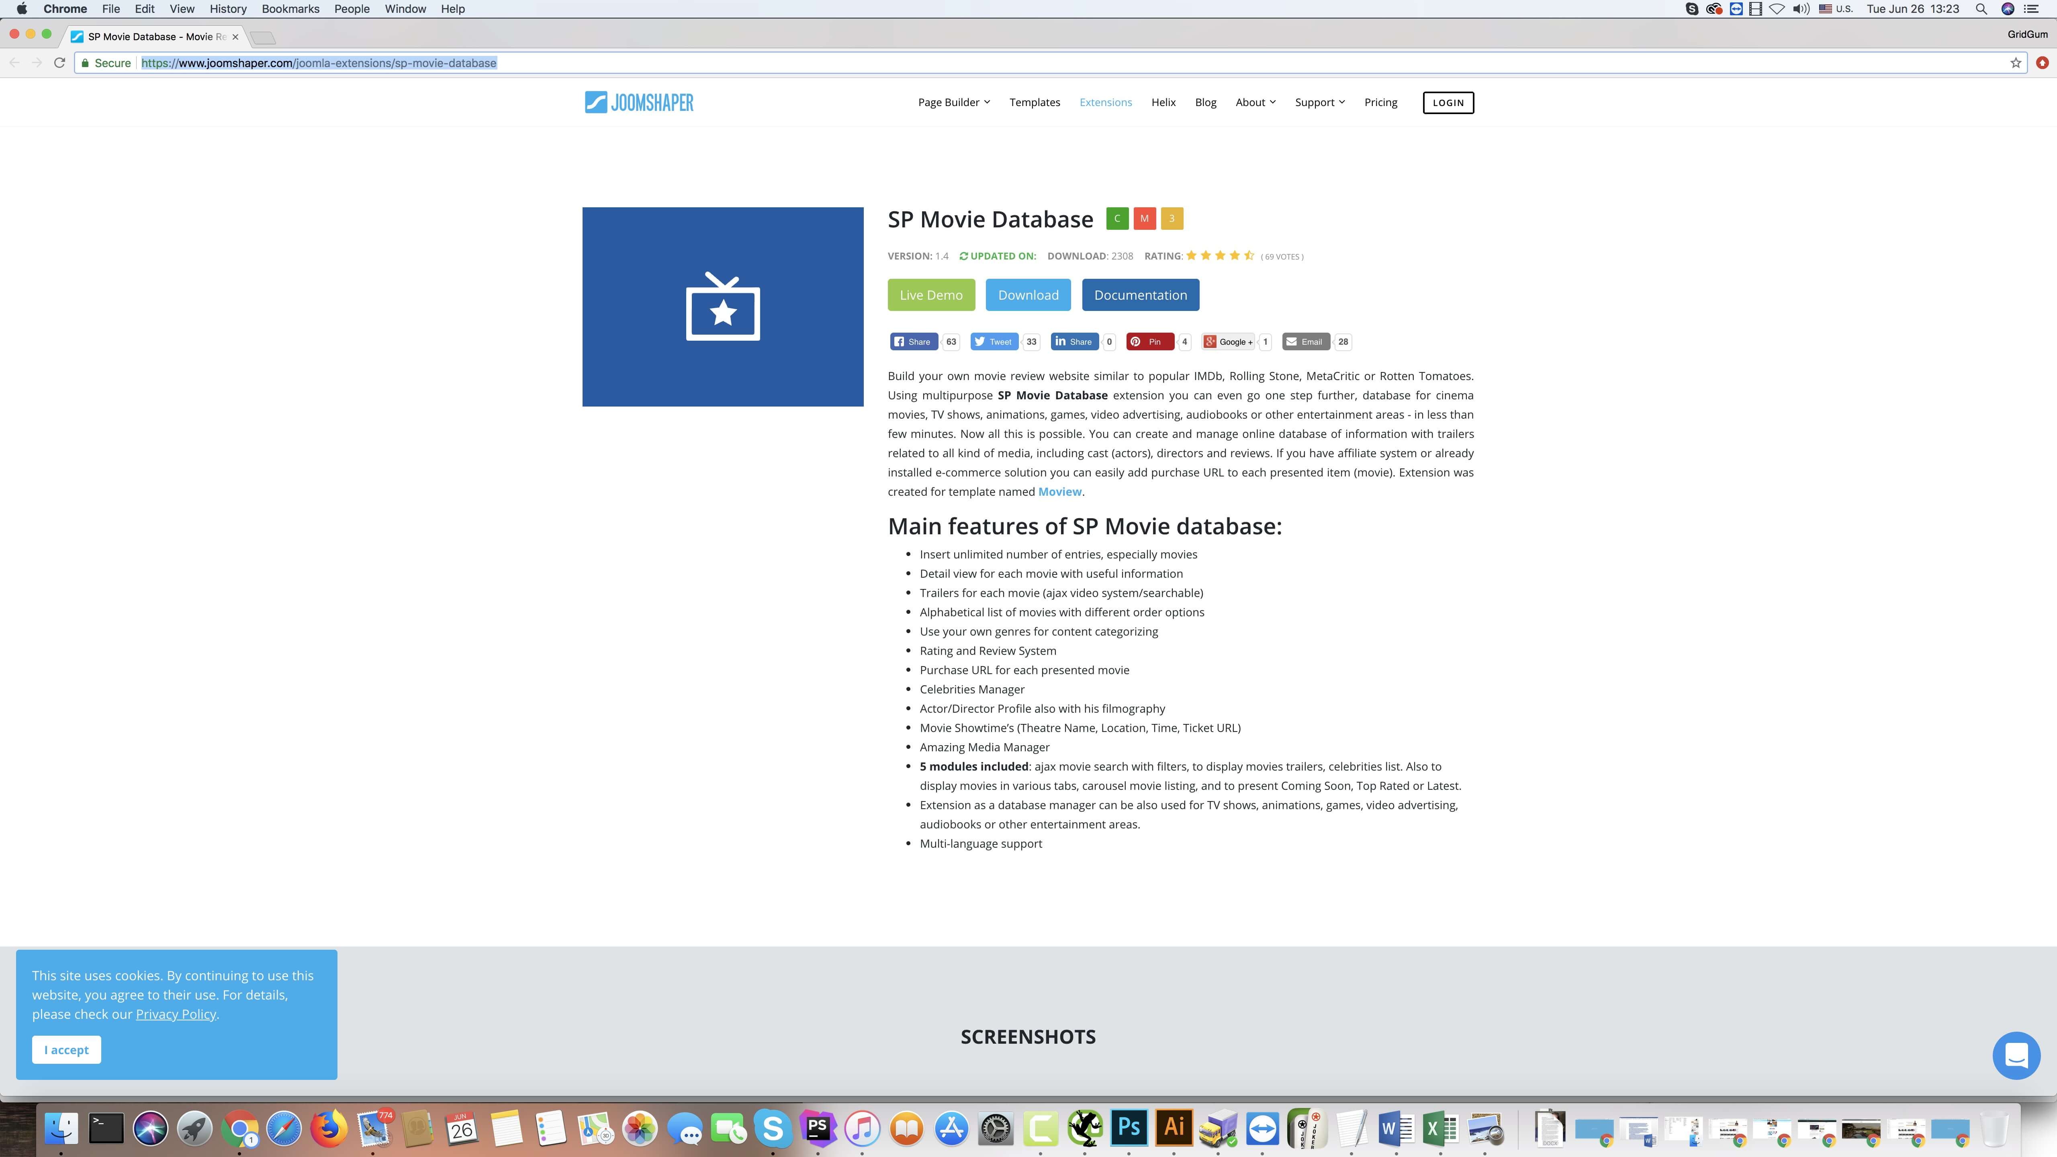Open Safari from the dock
Viewport: 2057px width, 1157px height.
click(284, 1128)
